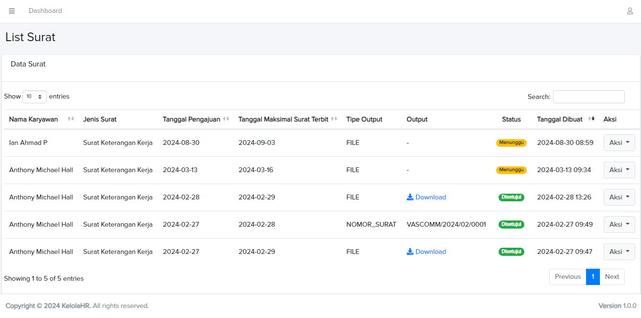Screen dimensions: 641x318
Task: Click Disetujui badge in VASCOMM/2024/02/0001 row
Action: click(511, 224)
